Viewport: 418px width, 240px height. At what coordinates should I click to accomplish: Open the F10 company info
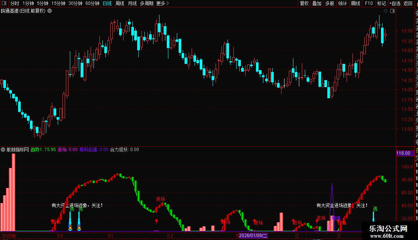(x=369, y=3)
